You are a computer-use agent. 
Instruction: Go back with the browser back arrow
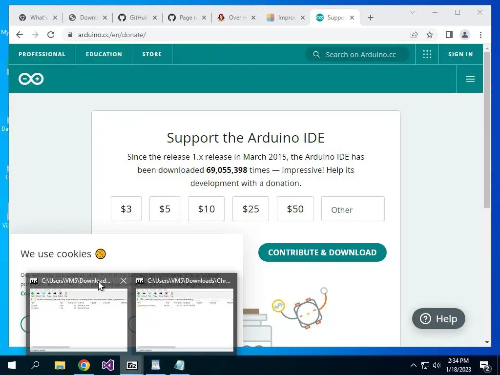pos(20,35)
